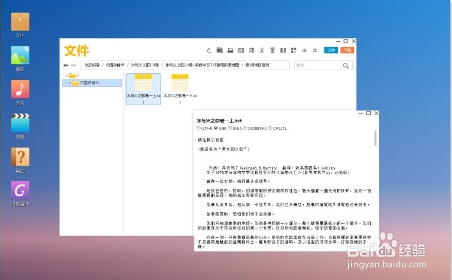The height and width of the screenshot is (280, 452).
Task: Click the select-all icon in toolbar
Action: (x=283, y=51)
